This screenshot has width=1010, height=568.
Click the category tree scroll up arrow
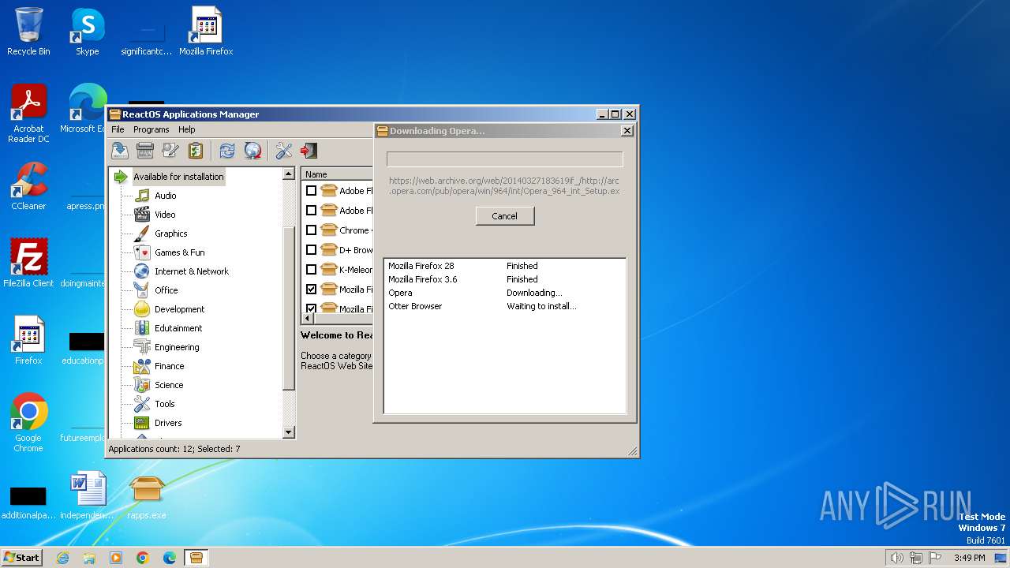(x=288, y=174)
